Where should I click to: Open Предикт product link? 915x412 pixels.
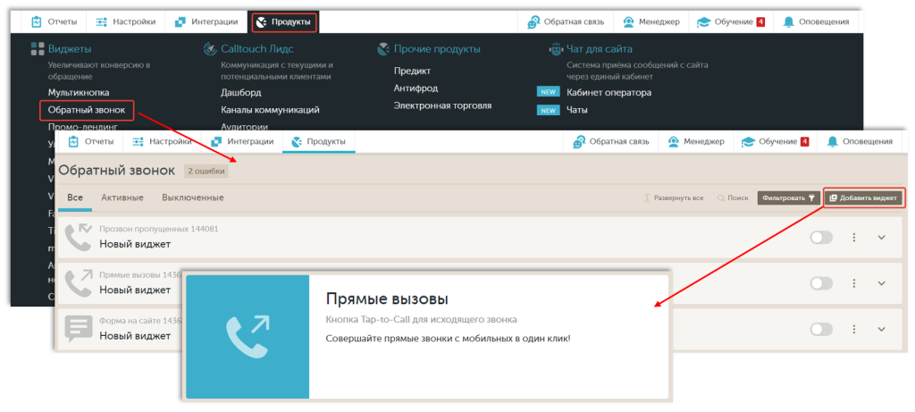pyautogui.click(x=412, y=71)
